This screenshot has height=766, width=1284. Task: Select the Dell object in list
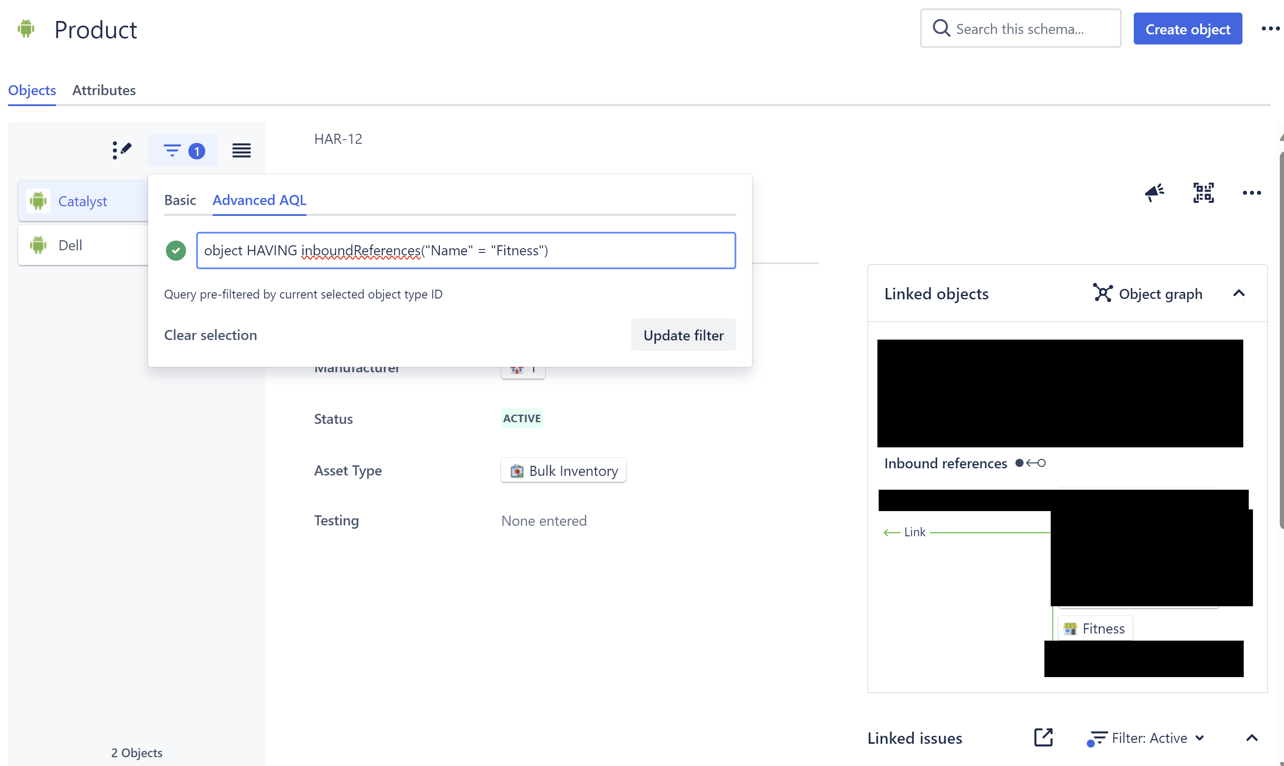pos(83,245)
